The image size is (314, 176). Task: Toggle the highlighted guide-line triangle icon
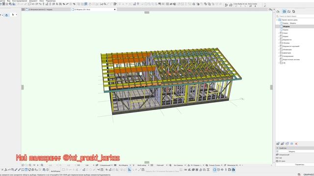[x=130, y=170]
